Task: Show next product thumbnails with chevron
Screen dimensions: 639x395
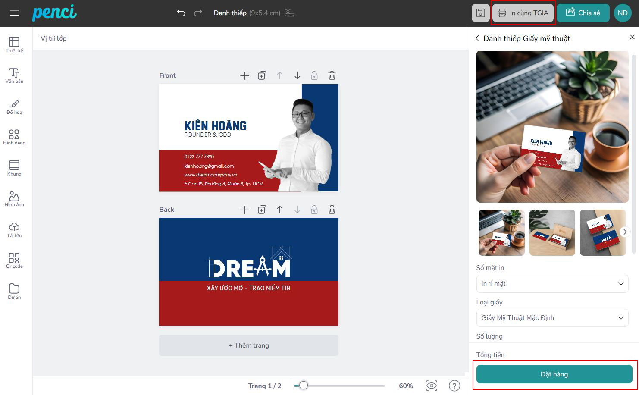Action: tap(625, 232)
